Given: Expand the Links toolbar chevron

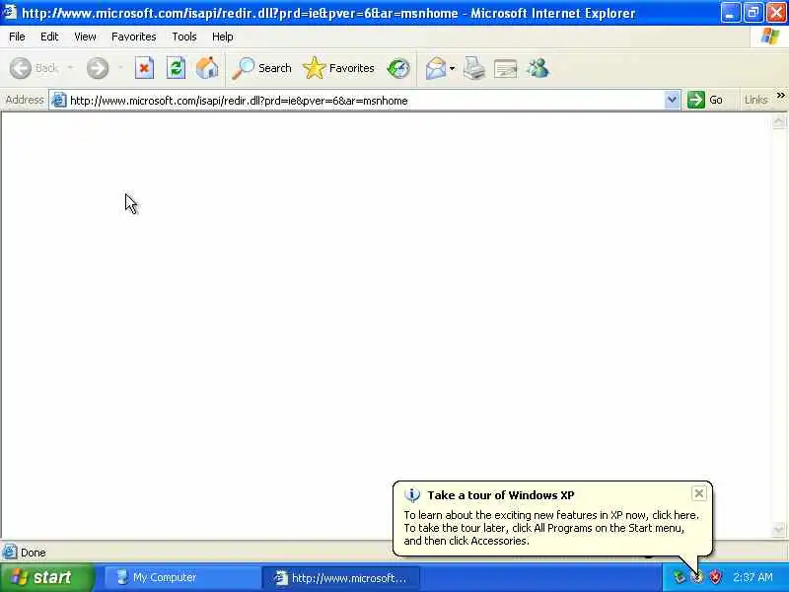Looking at the screenshot, I should point(780,95).
